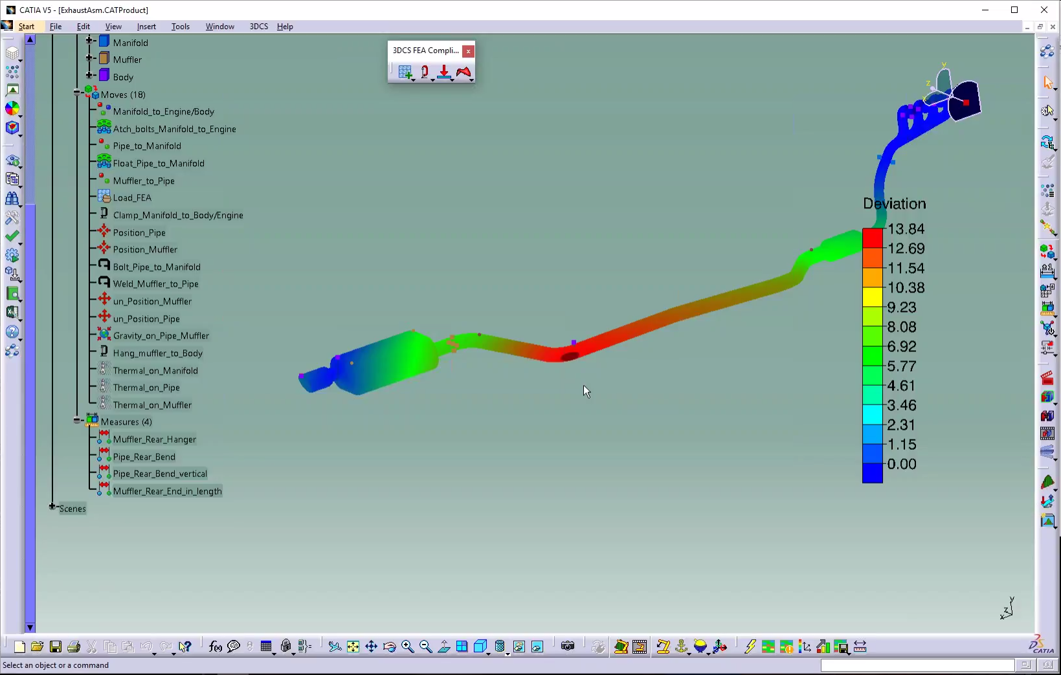Collapse the Measures (4) node
The image size is (1061, 675).
[77, 420]
